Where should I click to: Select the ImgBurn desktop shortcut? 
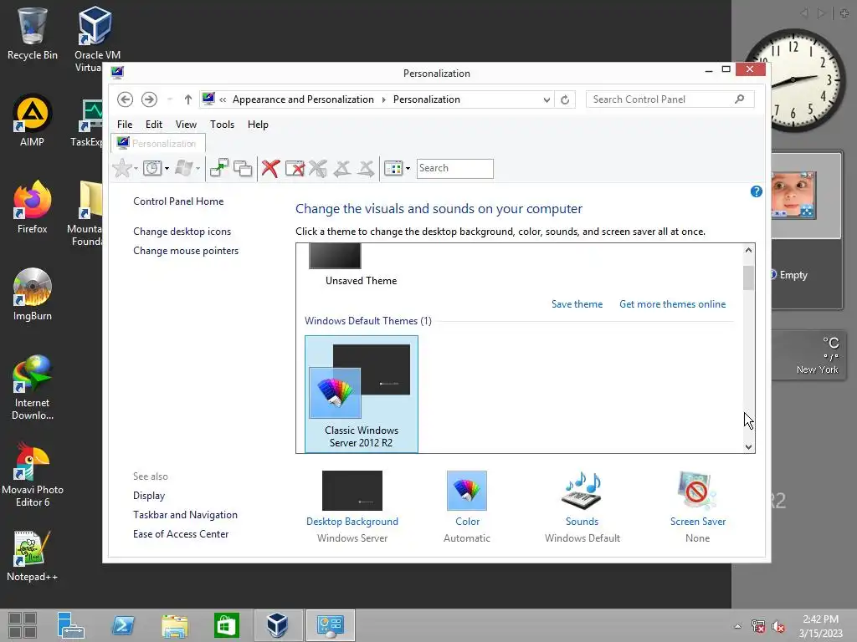[33, 294]
